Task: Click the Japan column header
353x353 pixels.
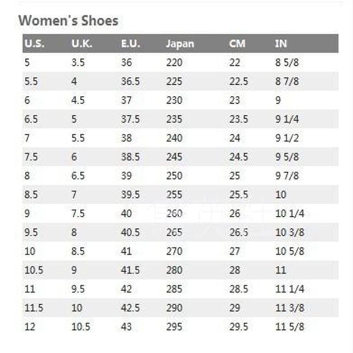Action: click(180, 44)
